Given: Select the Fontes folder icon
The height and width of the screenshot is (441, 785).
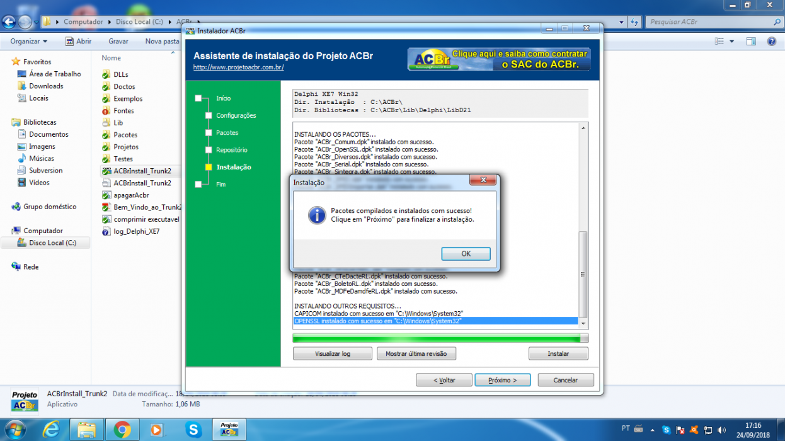Looking at the screenshot, I should [106, 111].
